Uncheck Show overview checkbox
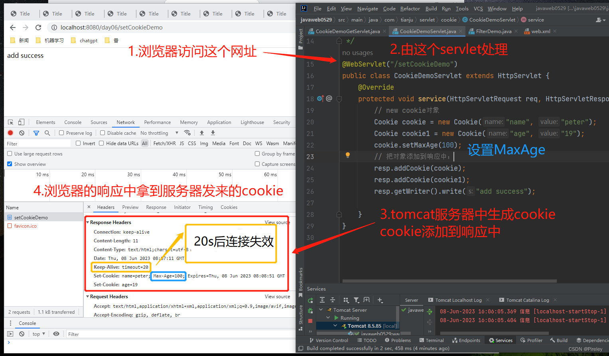 pyautogui.click(x=10, y=164)
